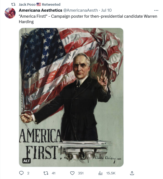Viewport: 163px width, 179px height.
Task: Click the share upload arrow icon
Action: [132, 173]
